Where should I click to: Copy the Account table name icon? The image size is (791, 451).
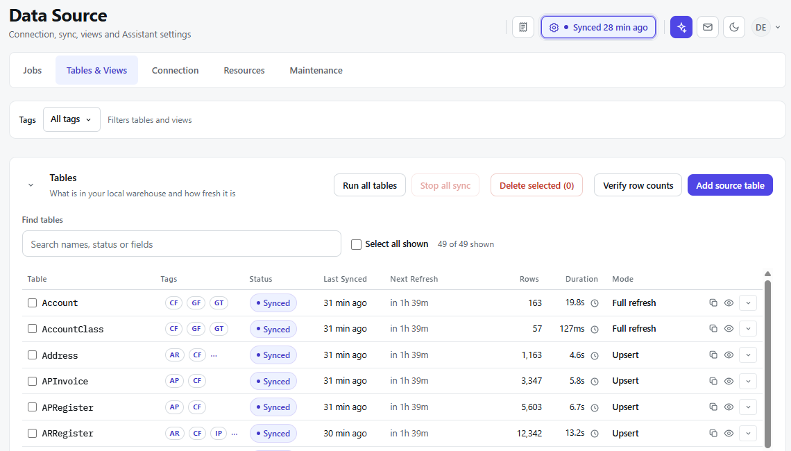[713, 303]
